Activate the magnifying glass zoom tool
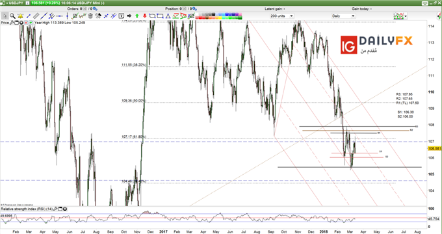The width and height of the screenshot is (442, 234). tap(12, 16)
